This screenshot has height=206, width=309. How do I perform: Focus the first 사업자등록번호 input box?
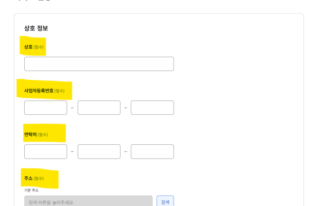coord(45,108)
